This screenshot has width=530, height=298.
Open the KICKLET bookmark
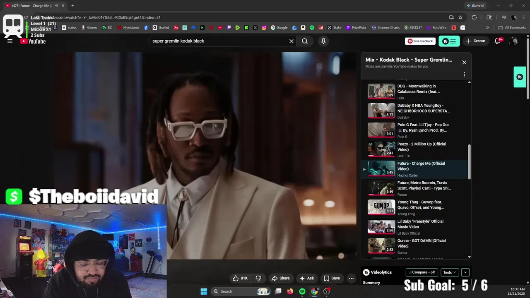[413, 28]
